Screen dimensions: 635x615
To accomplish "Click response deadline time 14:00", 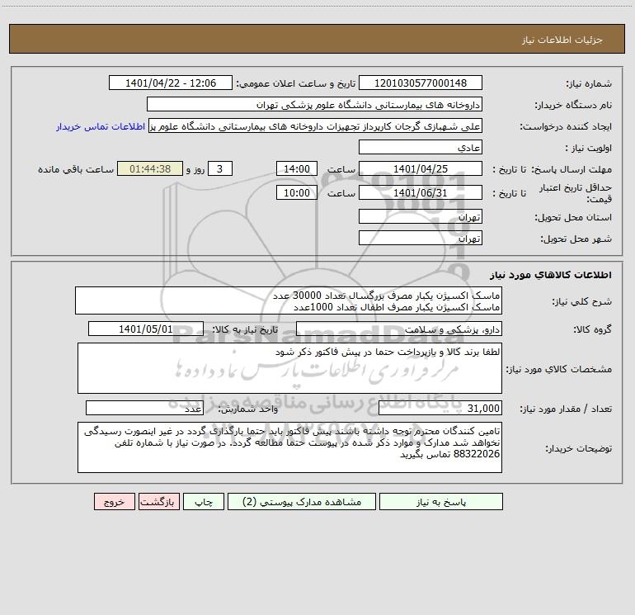I will tap(296, 169).
